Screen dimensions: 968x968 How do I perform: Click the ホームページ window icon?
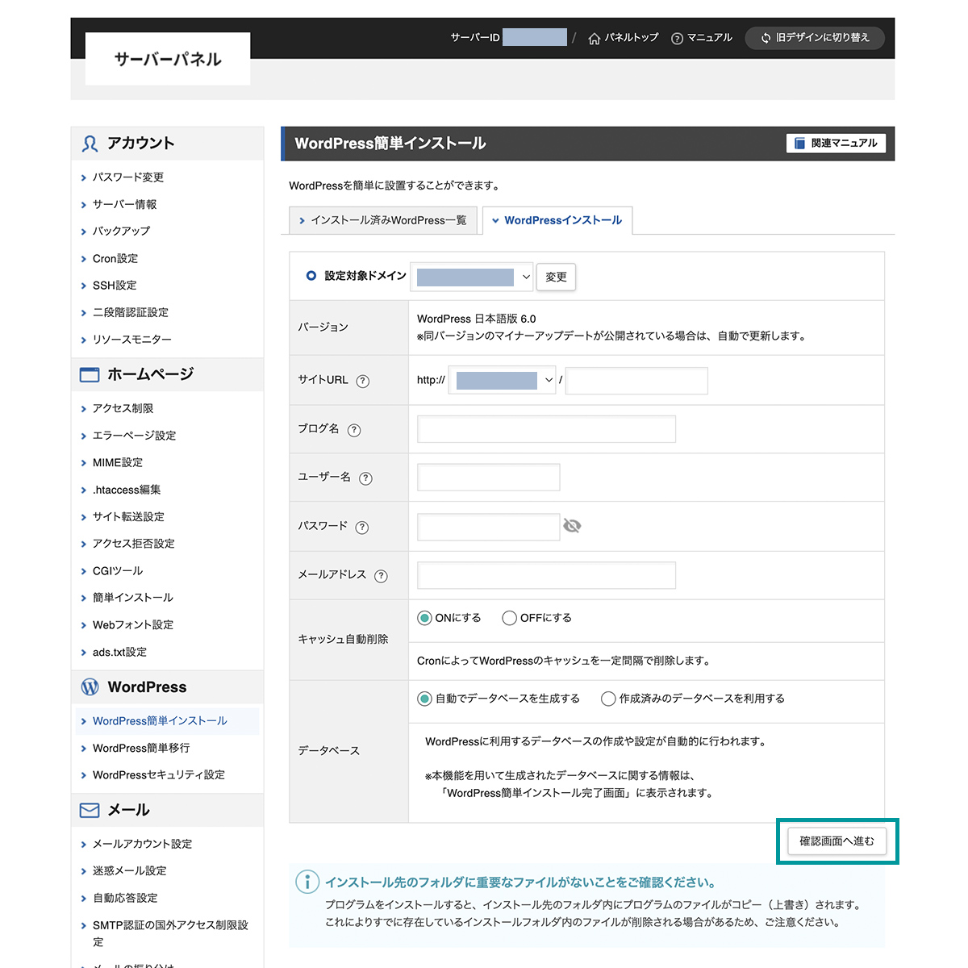coord(90,374)
